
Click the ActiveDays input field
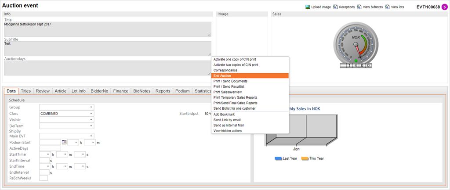tap(50, 148)
